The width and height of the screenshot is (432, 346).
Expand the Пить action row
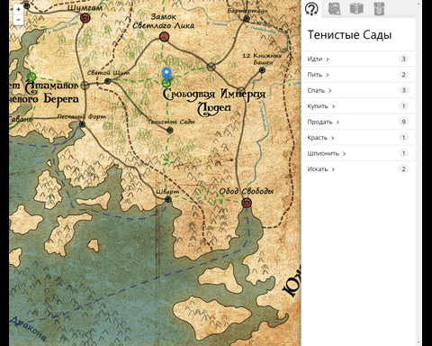pyautogui.click(x=358, y=75)
